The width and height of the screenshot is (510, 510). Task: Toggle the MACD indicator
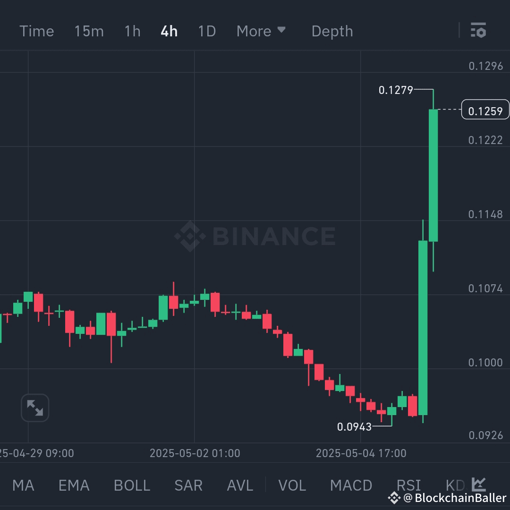point(351,485)
